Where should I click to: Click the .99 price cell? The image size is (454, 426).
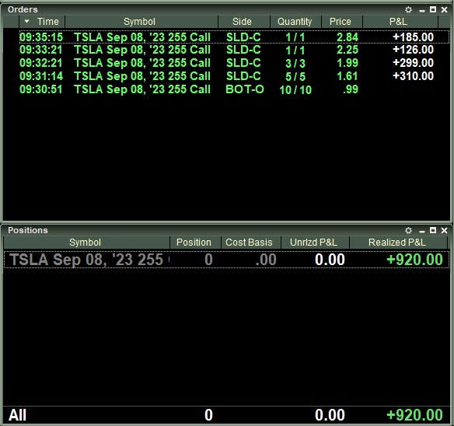point(351,89)
